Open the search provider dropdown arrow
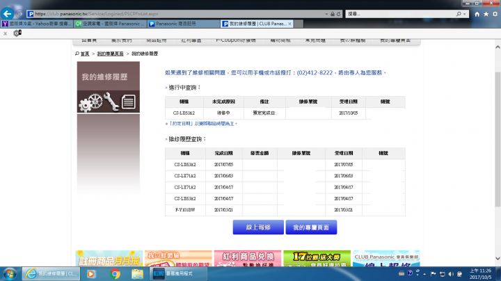Screen dimensions: 501x281 point(465,14)
